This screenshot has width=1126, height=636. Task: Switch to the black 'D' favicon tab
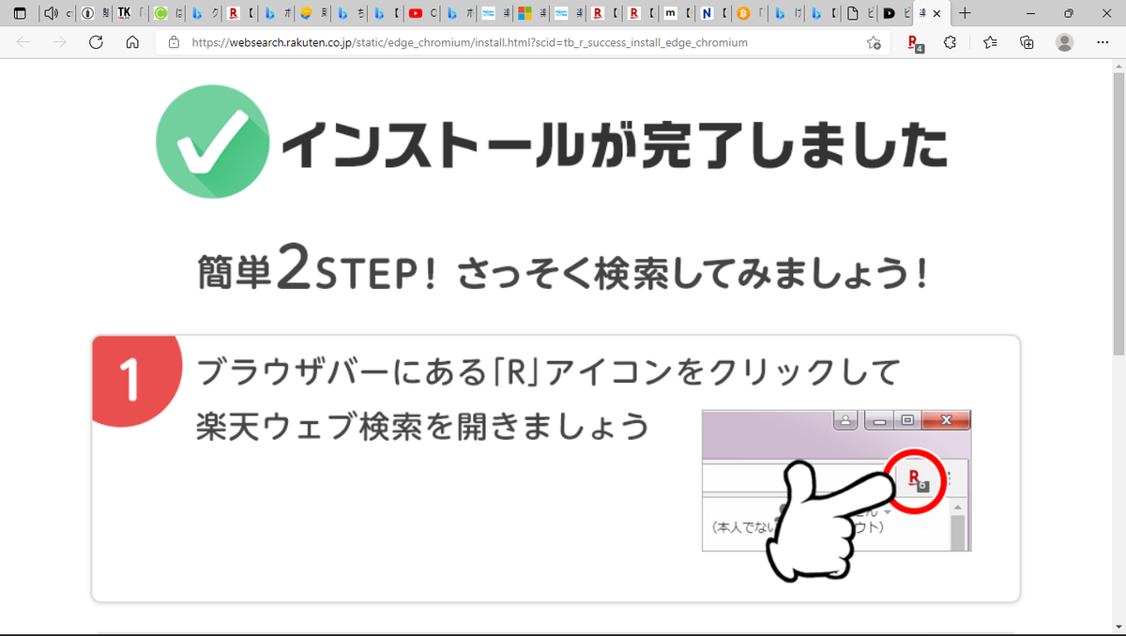(894, 14)
